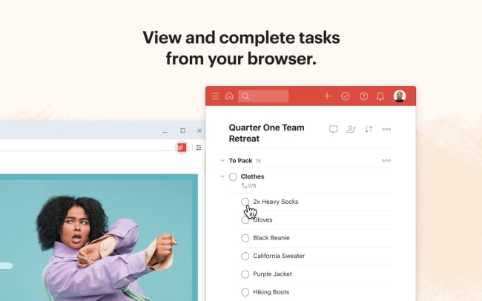482x301 pixels.
Task: Check off California Sweater task
Action: coord(245,256)
